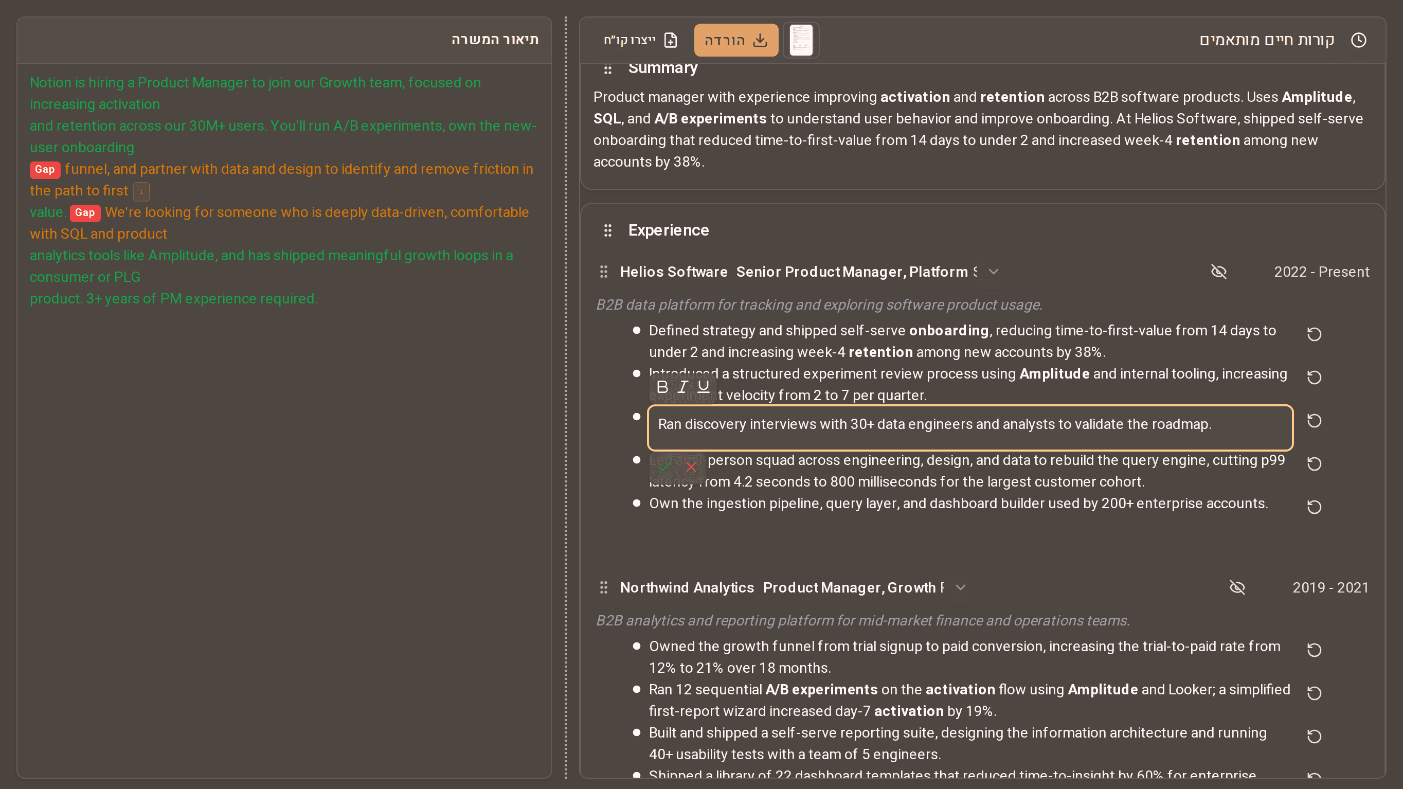Accept the edit with the green checkmark
The width and height of the screenshot is (1403, 789).
[664, 467]
